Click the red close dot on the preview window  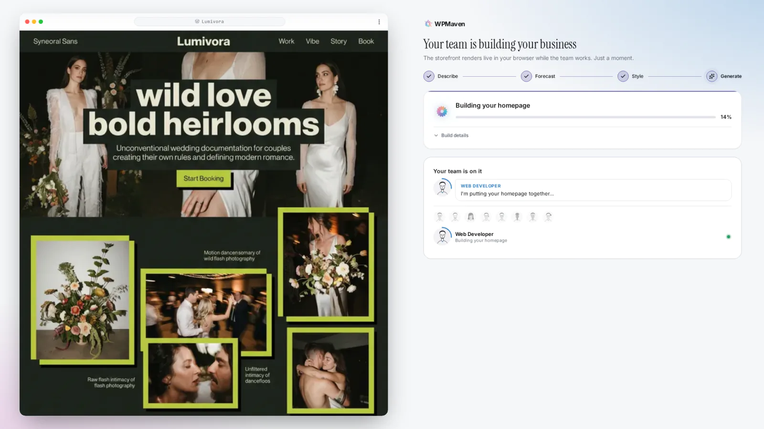[27, 22]
